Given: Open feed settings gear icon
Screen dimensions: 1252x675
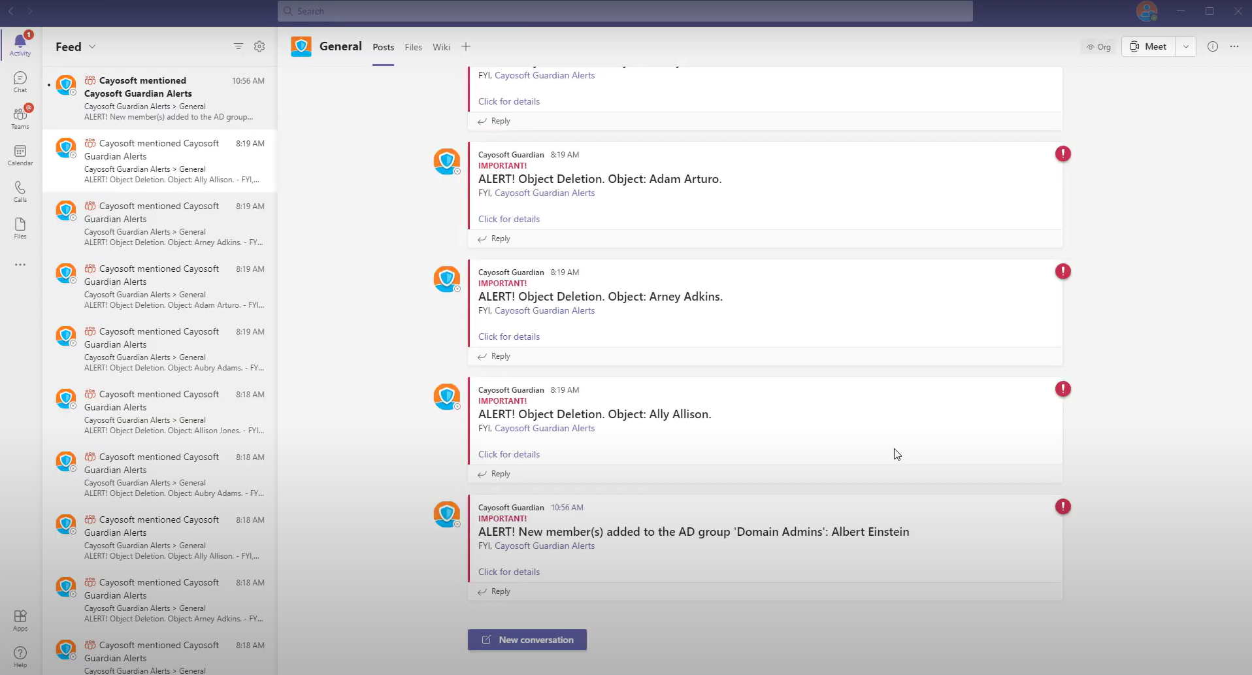Looking at the screenshot, I should point(259,46).
